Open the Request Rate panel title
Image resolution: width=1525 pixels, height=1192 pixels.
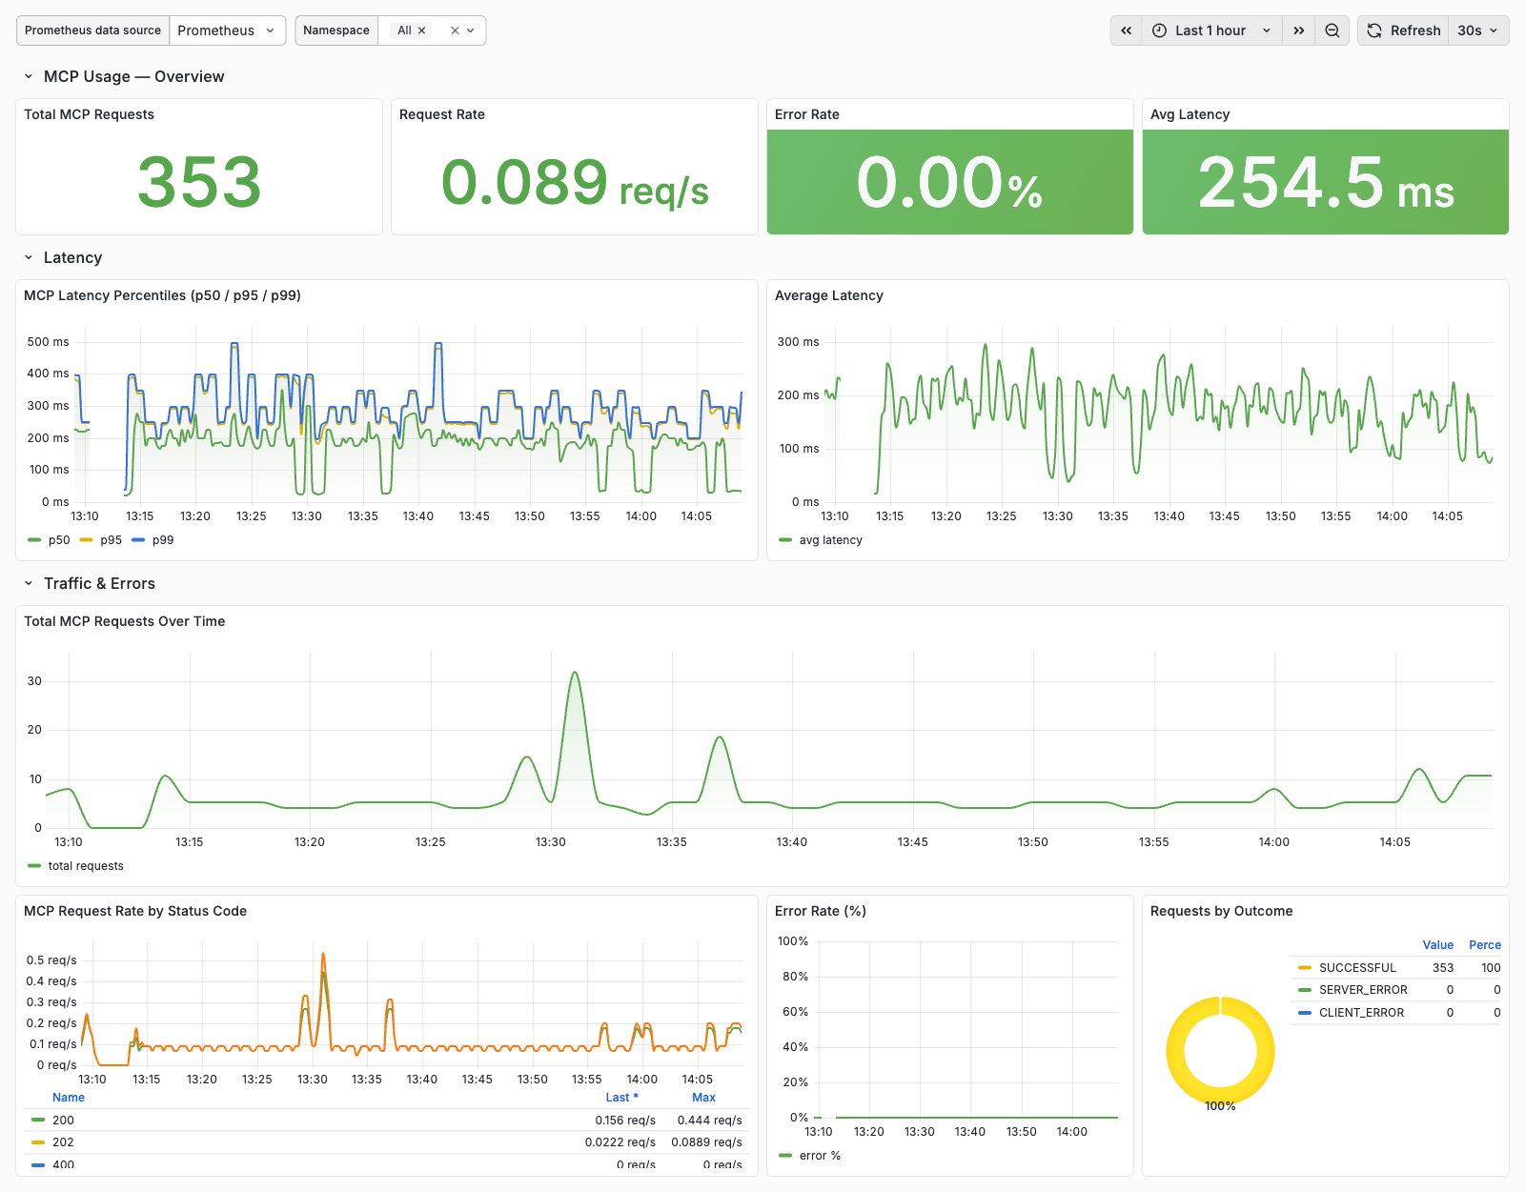click(x=442, y=114)
